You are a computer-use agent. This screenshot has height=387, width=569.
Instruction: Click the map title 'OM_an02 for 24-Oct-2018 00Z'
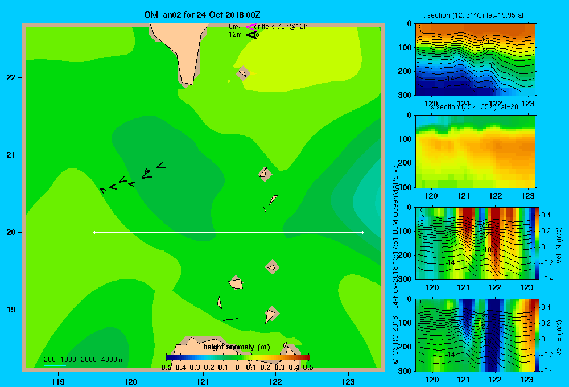[x=202, y=15]
